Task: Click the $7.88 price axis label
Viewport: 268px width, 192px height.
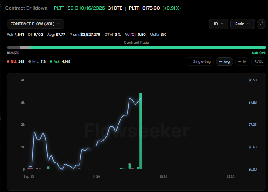Action: coord(252,102)
